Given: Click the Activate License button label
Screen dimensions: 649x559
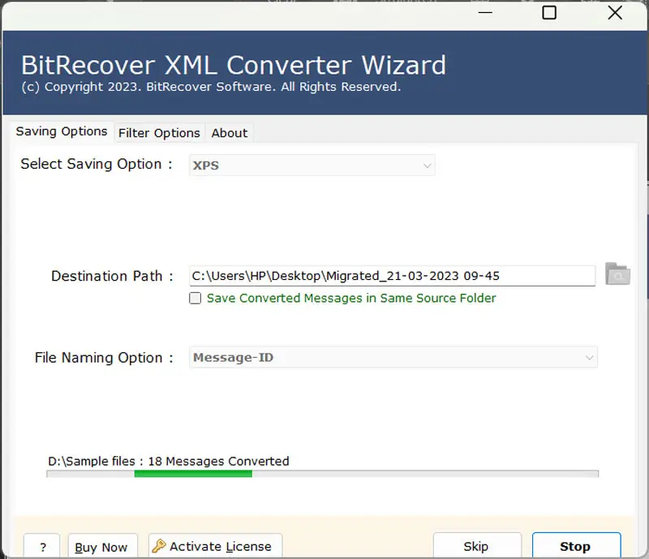Looking at the screenshot, I should pos(221,547).
